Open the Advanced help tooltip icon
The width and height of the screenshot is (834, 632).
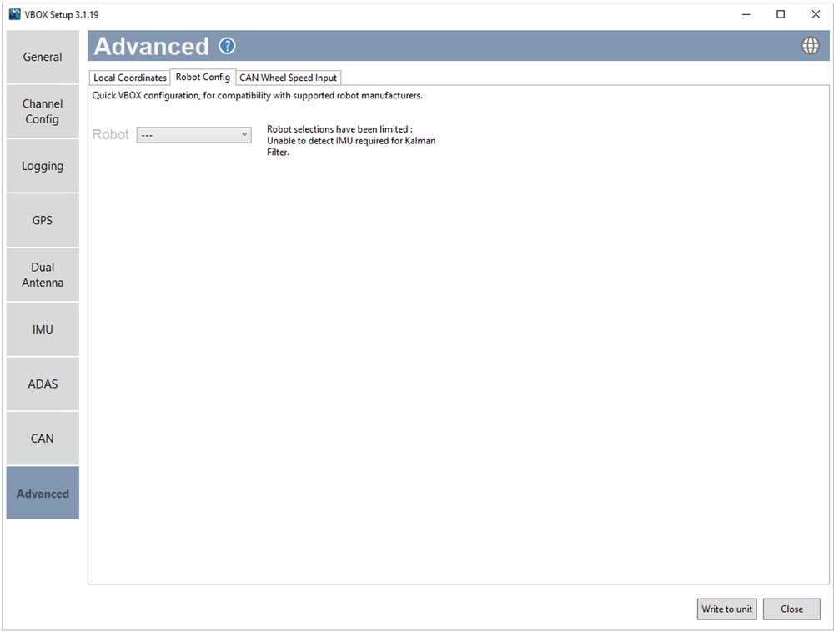pos(226,46)
